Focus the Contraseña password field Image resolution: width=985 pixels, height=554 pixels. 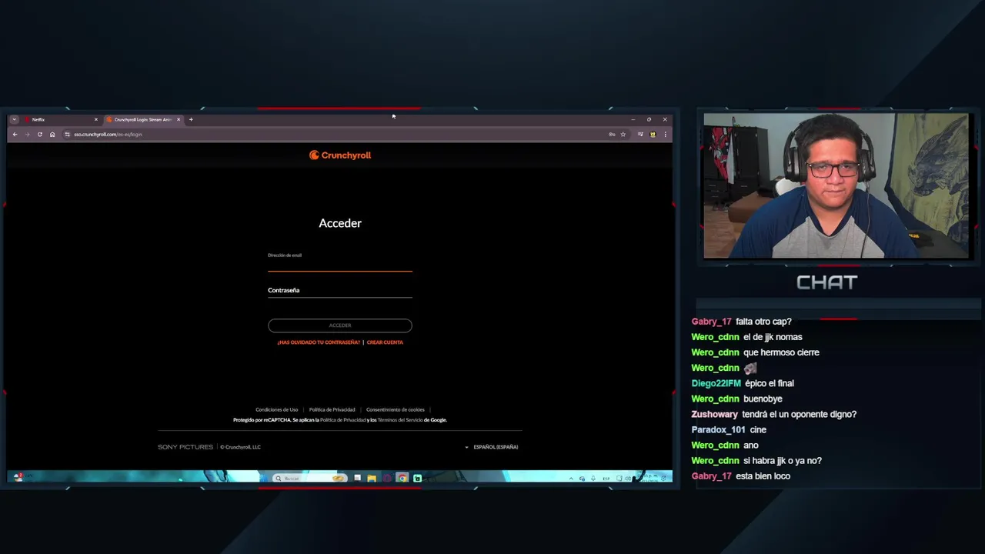pos(340,290)
